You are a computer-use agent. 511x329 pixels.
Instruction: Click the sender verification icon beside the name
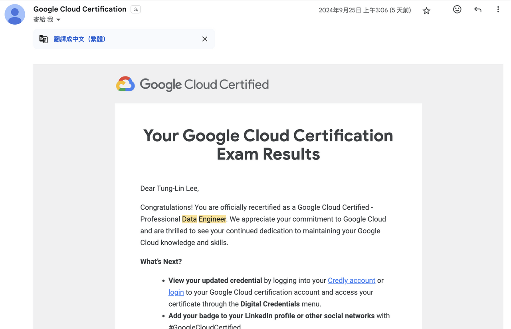tap(135, 9)
